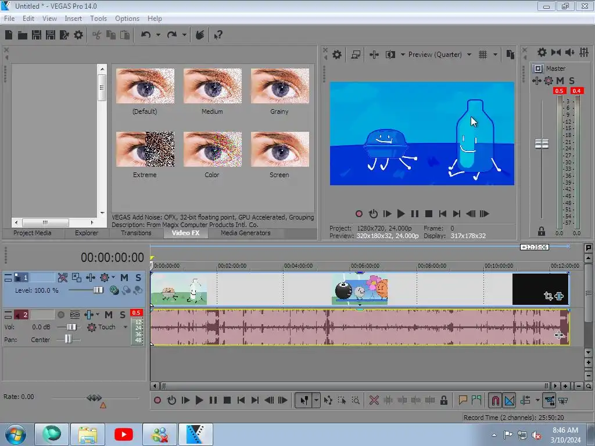Image resolution: width=595 pixels, height=446 pixels.
Task: Open Normal edit tool dropdown arrow
Action: pos(316,400)
